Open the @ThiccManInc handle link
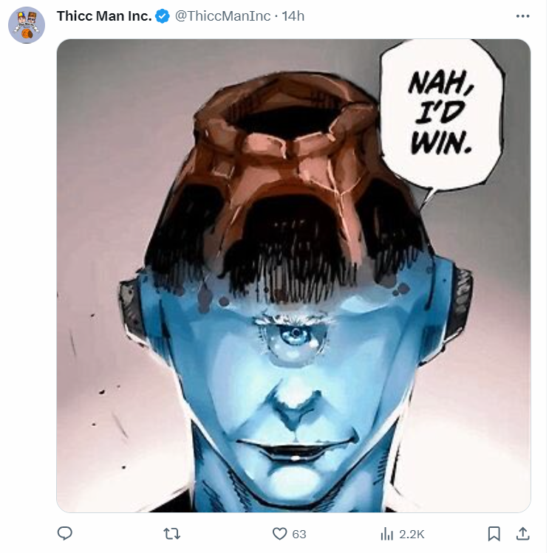 tap(222, 16)
